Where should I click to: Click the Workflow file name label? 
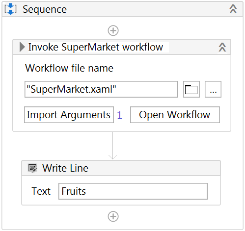click(69, 68)
